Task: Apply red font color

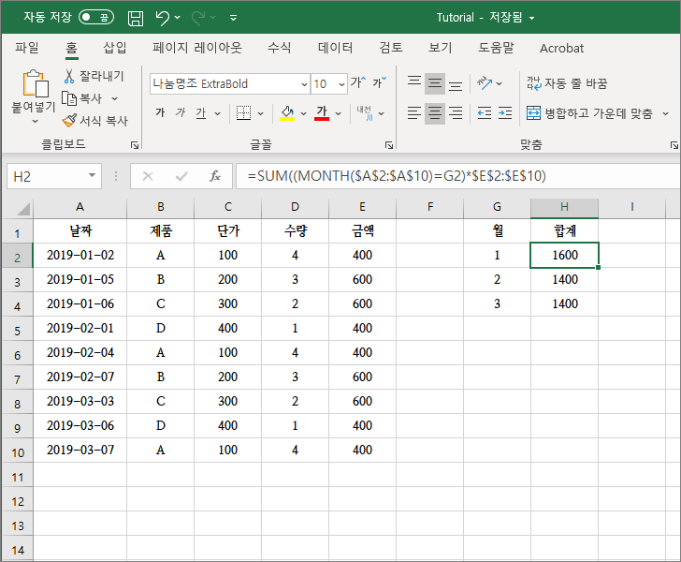Action: point(322,113)
